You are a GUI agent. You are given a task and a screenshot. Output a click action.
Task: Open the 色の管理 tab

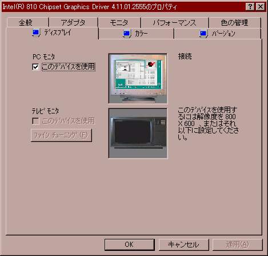tap(235, 22)
